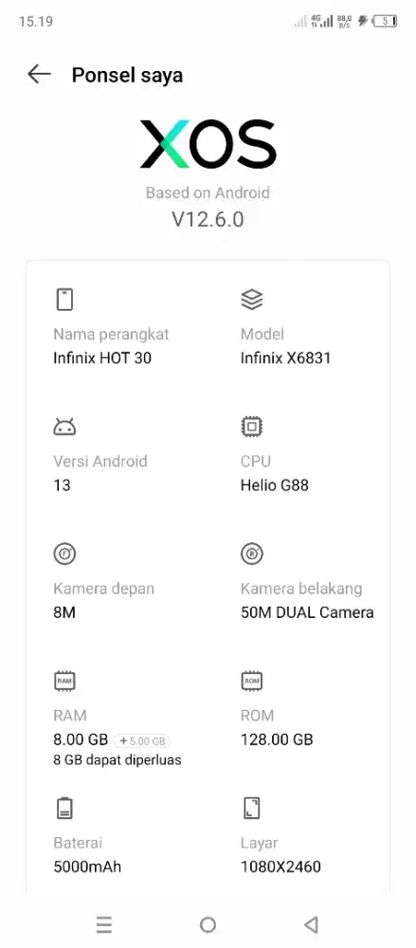Tap the back triangle navigation button
This screenshot has height=948, width=416.
click(312, 924)
